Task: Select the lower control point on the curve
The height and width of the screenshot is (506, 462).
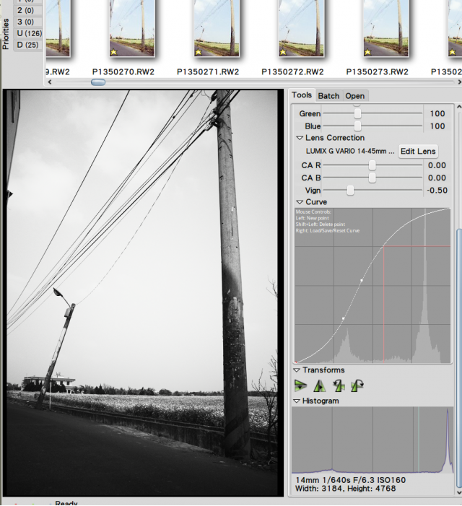Action: tap(343, 318)
